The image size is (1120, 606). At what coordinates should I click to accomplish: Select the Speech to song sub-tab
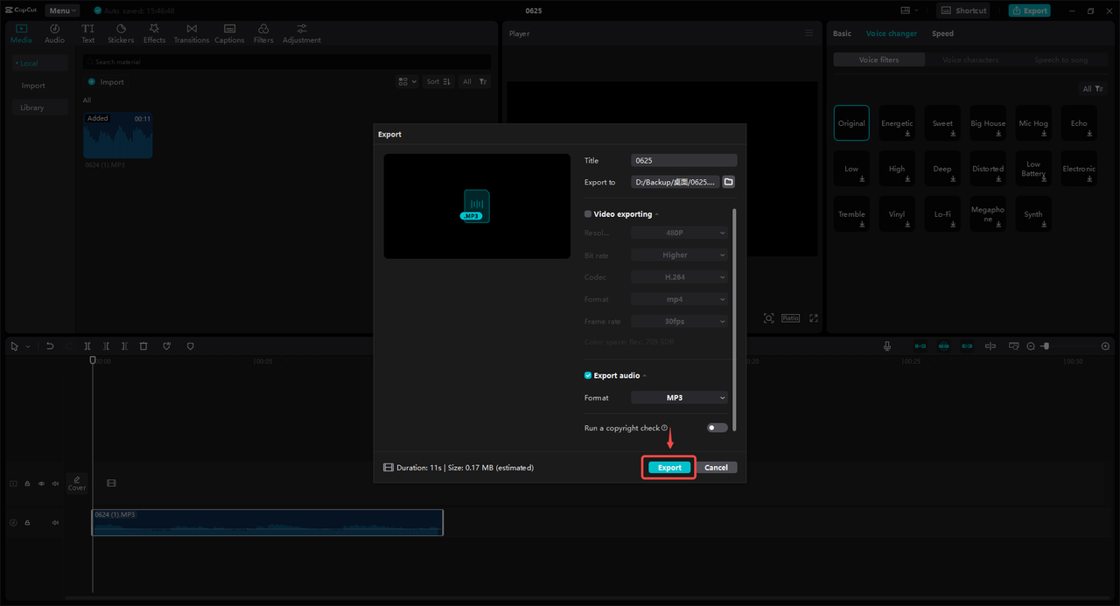point(1060,60)
